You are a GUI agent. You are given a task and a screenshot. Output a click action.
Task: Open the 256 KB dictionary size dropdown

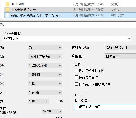click(45, 75)
